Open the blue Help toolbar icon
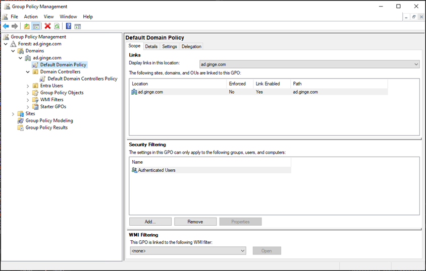 point(69,26)
